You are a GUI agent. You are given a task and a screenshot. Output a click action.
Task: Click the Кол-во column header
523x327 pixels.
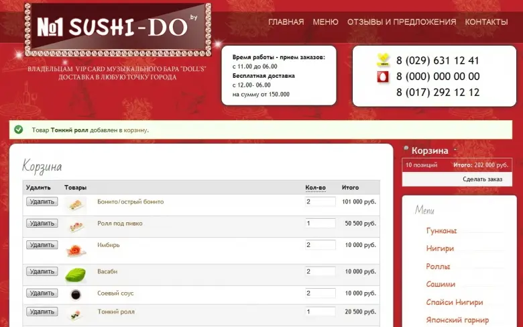click(x=316, y=188)
